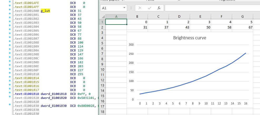260x115 pixels.
Task: Select row 10 header in Excel
Action: [102, 69]
